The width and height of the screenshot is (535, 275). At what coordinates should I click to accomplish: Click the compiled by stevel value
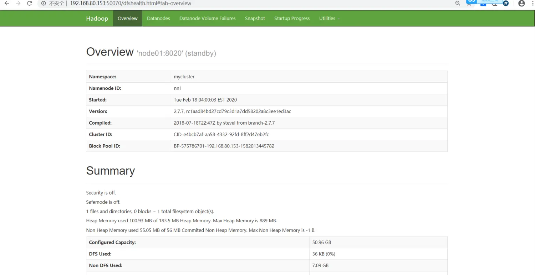coord(224,123)
